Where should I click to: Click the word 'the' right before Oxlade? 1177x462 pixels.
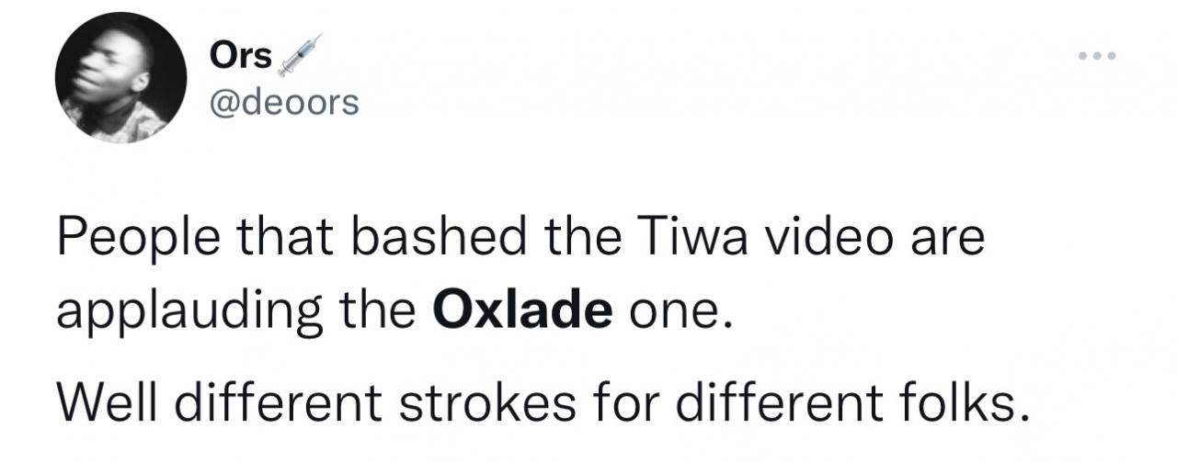click(x=374, y=312)
